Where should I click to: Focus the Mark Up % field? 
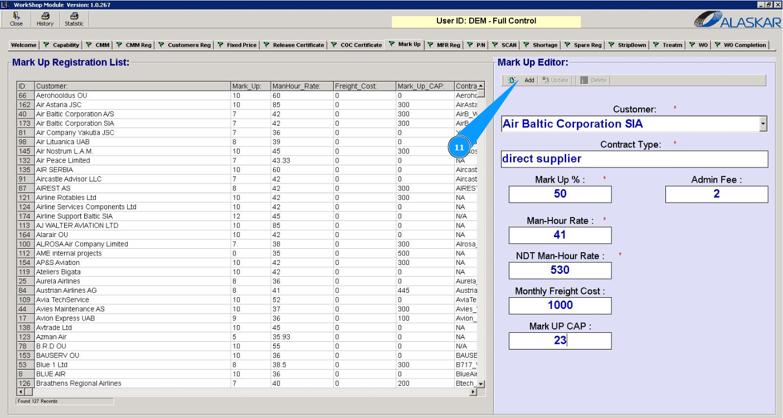[560, 194]
